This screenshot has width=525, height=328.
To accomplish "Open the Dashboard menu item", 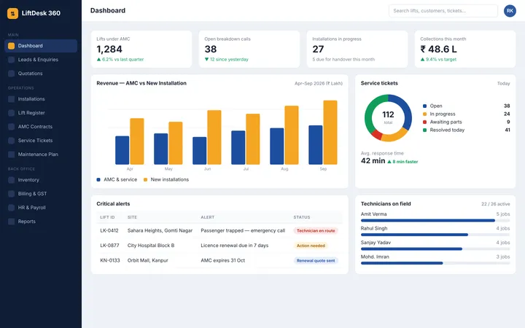I will pos(41,46).
